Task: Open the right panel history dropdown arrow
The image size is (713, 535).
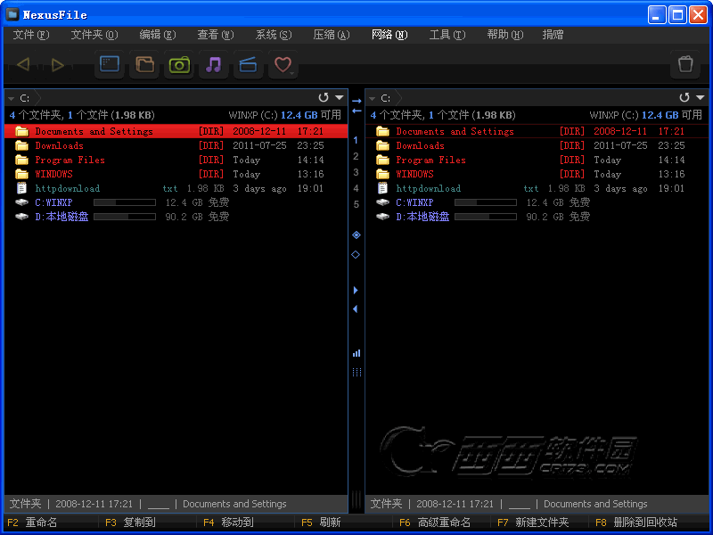Action: 701,97
